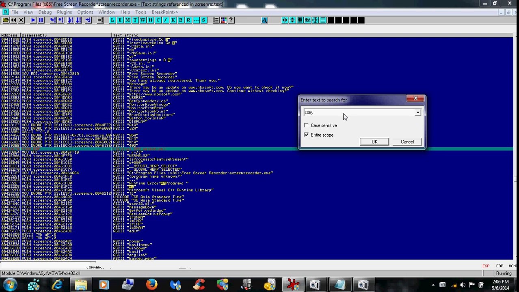Open Windows list via W button
The width and height of the screenshot is (519, 292).
point(143,20)
